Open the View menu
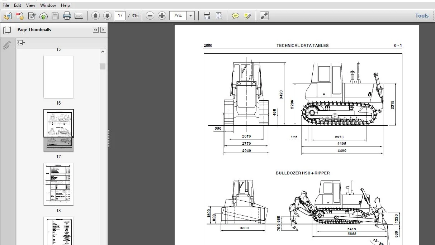 point(31,5)
